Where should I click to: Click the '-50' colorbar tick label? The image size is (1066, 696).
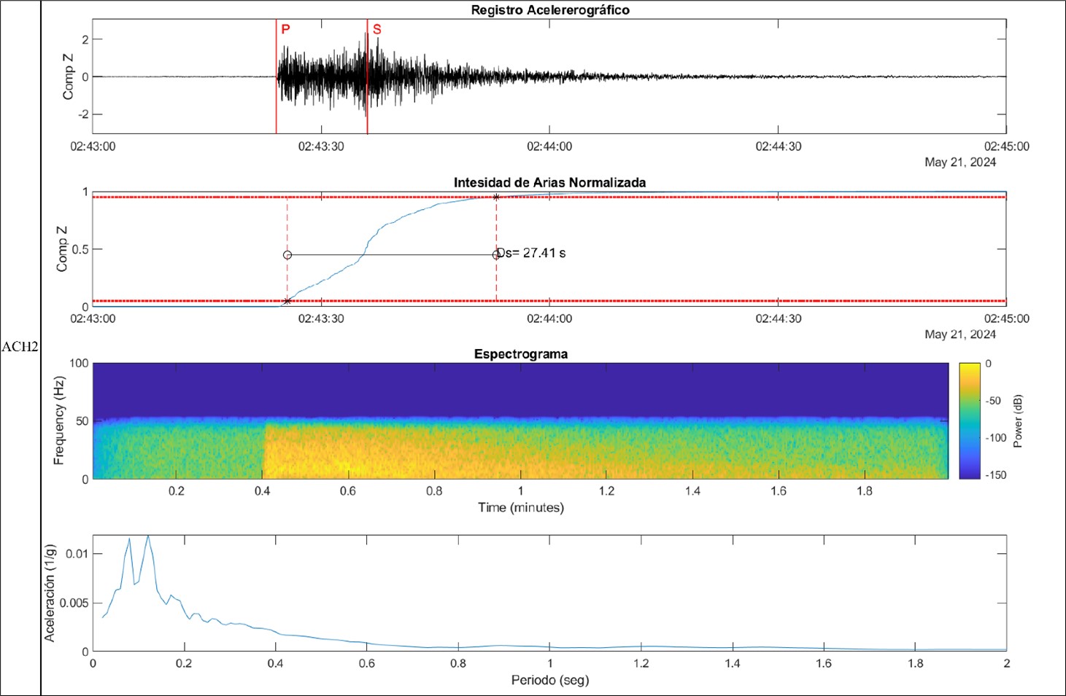pos(992,401)
